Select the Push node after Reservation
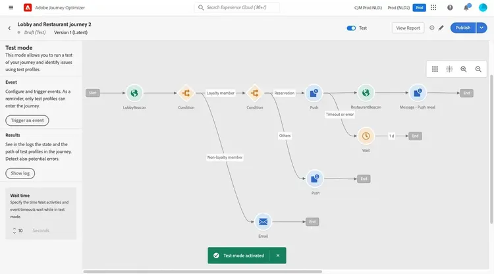The image size is (494, 274). (x=314, y=93)
